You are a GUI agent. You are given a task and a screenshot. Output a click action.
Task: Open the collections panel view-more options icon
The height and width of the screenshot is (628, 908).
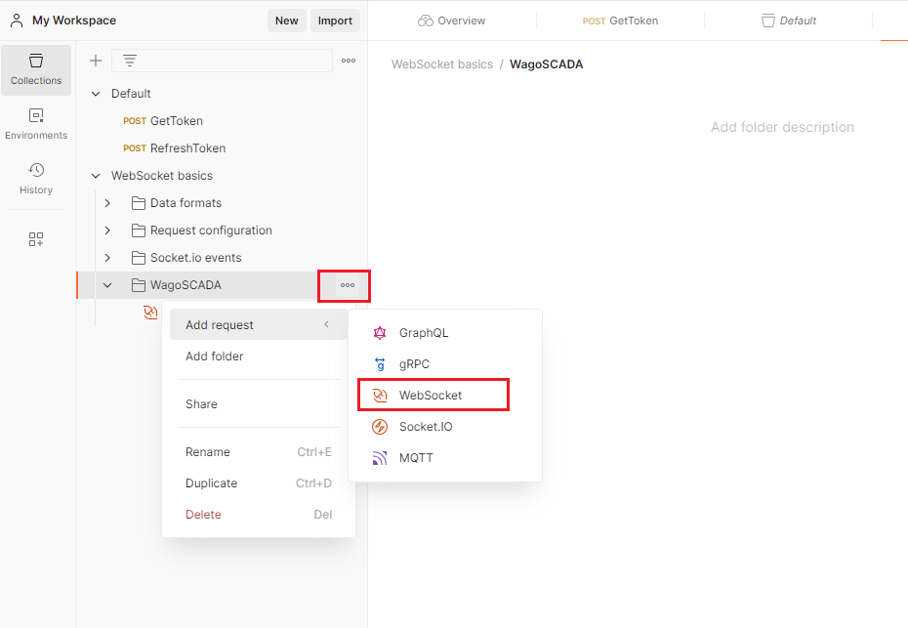(x=349, y=61)
